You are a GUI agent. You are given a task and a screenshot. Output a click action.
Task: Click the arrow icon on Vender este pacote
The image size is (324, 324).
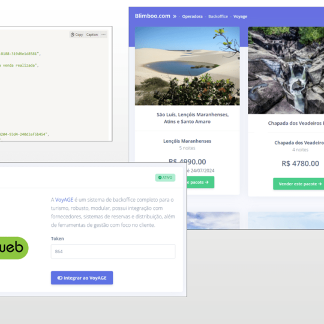(x=320, y=184)
